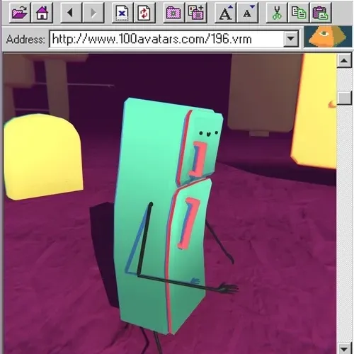Click the open folder icon
The width and height of the screenshot is (354, 354).
click(x=20, y=13)
